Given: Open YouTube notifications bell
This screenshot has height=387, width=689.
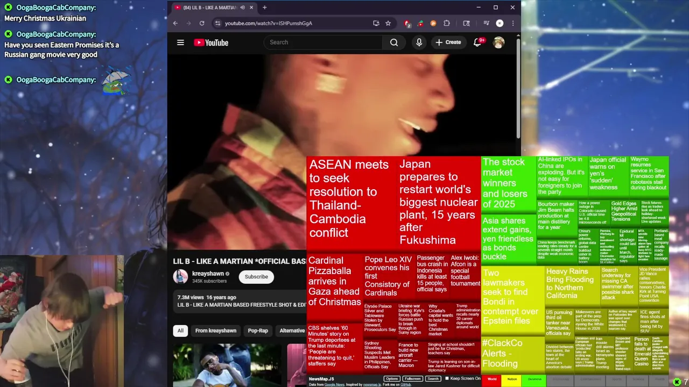Looking at the screenshot, I should coord(477,42).
